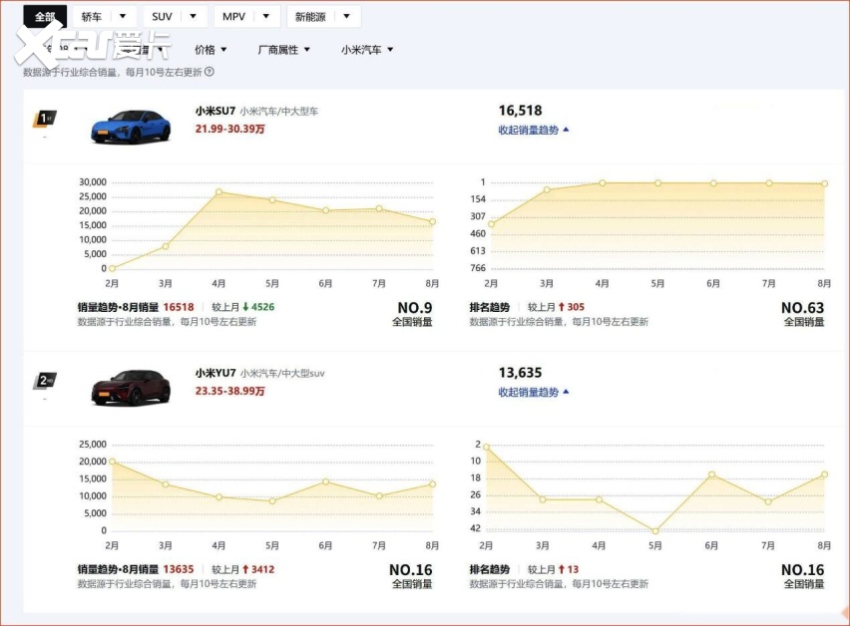Click the NO.63 全国销量 label
Image resolution: width=850 pixels, height=626 pixels.
[x=803, y=314]
